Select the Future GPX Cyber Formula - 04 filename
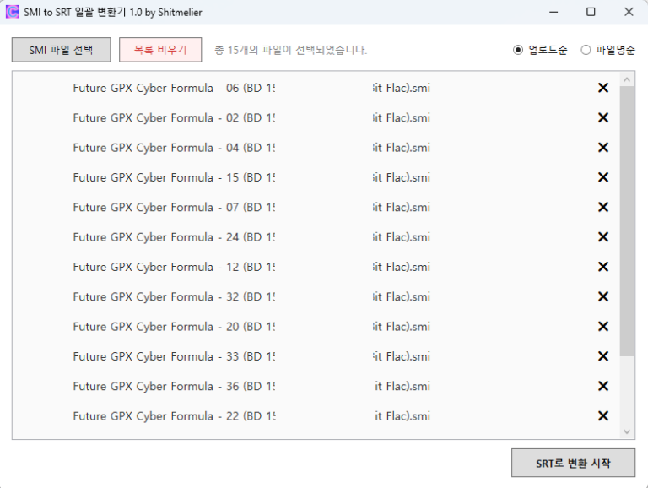This screenshot has width=648, height=488. click(251, 147)
